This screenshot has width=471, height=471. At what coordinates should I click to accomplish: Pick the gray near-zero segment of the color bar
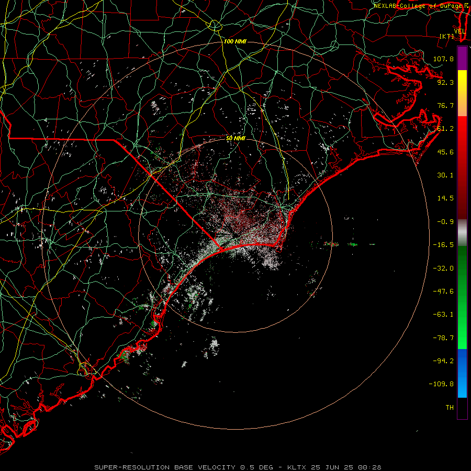pos(462,233)
